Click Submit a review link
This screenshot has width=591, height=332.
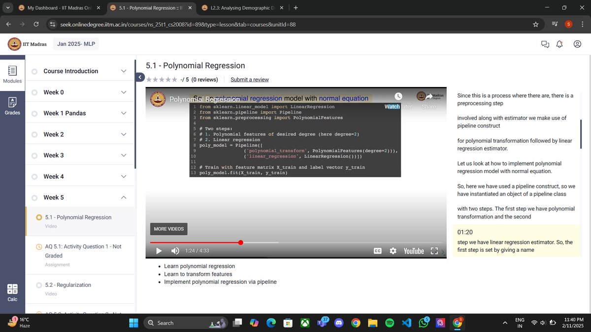tap(249, 79)
